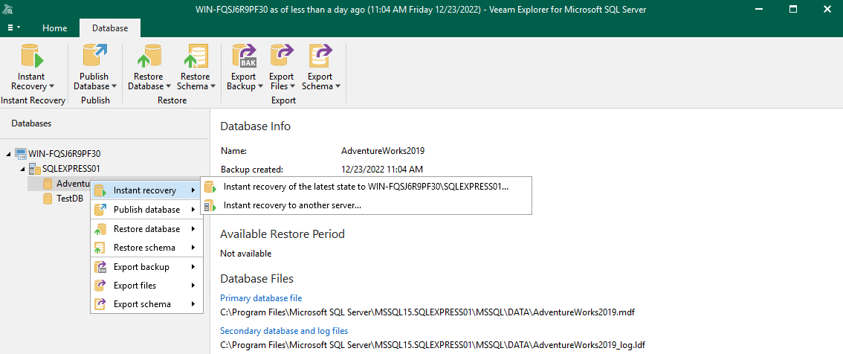The height and width of the screenshot is (354, 843).
Task: Click the Primary database file link
Action: [261, 298]
